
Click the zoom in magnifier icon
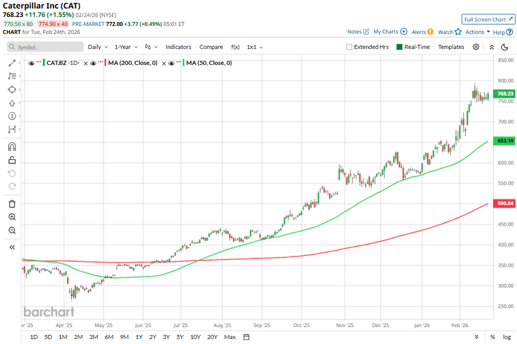pos(12,217)
